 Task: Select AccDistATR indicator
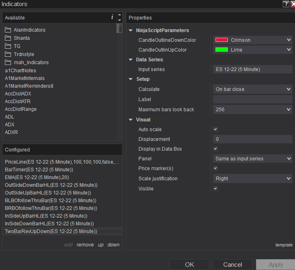18,101
